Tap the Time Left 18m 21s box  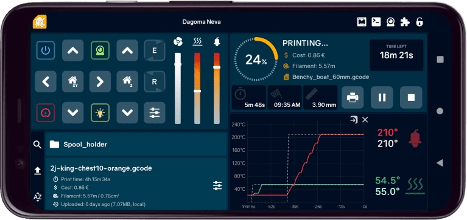point(396,55)
